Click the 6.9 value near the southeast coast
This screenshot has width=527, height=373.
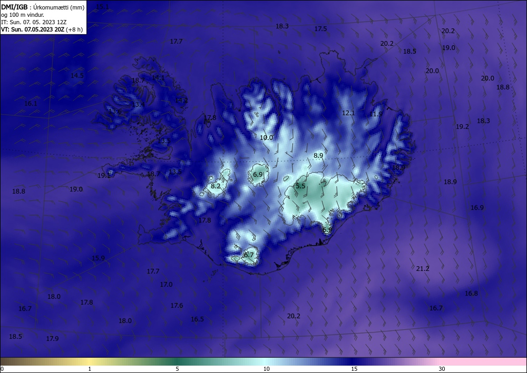click(327, 230)
